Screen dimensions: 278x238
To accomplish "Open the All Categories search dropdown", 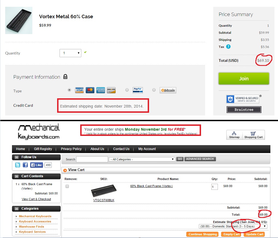I will 142,159.
